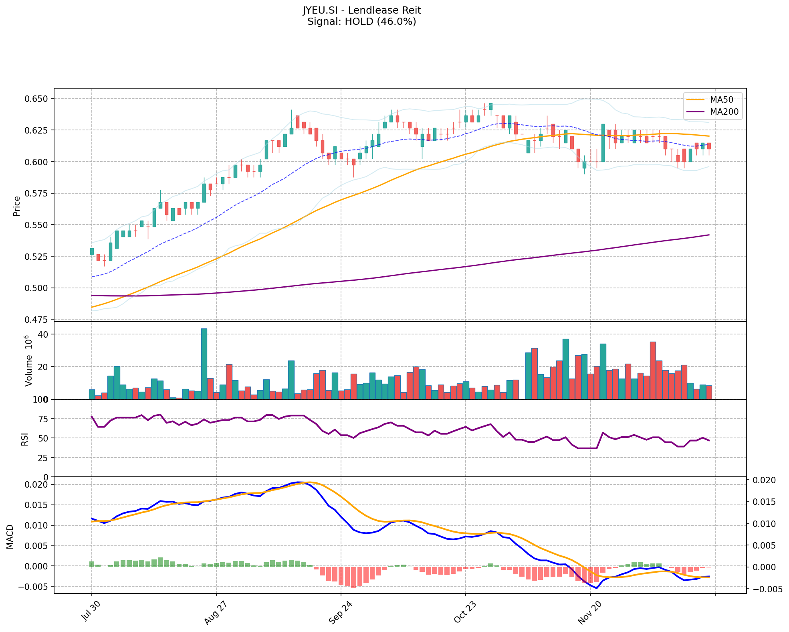
Task: Click the 75 tick on the RSI axis
Action: 43,419
